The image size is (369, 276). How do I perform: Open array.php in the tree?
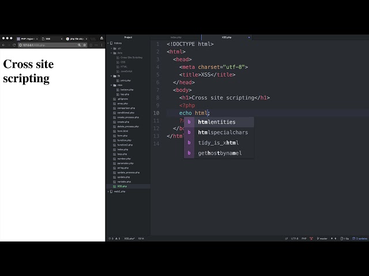(x=123, y=103)
